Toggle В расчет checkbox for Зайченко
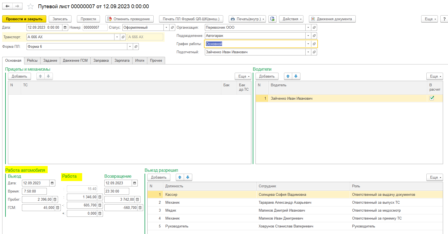This screenshot has width=448, height=234. tap(432, 98)
